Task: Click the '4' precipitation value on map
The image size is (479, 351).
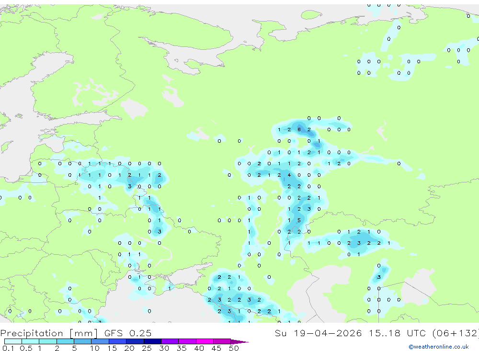Action: point(289,175)
